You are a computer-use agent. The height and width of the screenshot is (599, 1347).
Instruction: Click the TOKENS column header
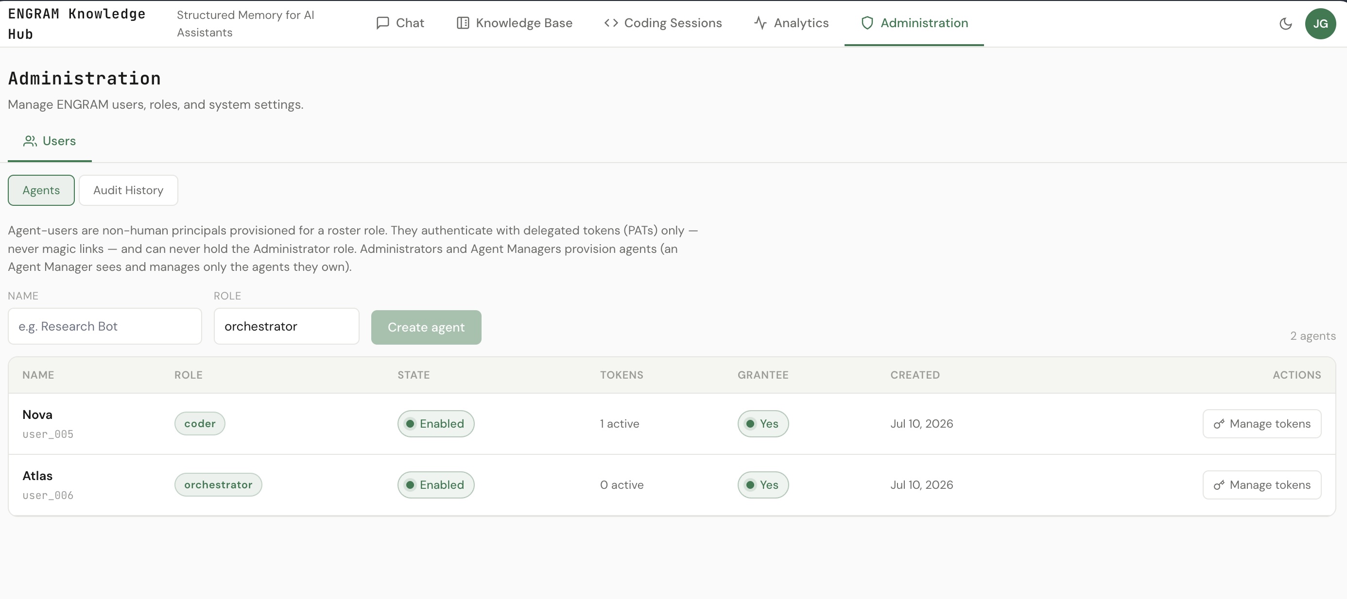(622, 375)
